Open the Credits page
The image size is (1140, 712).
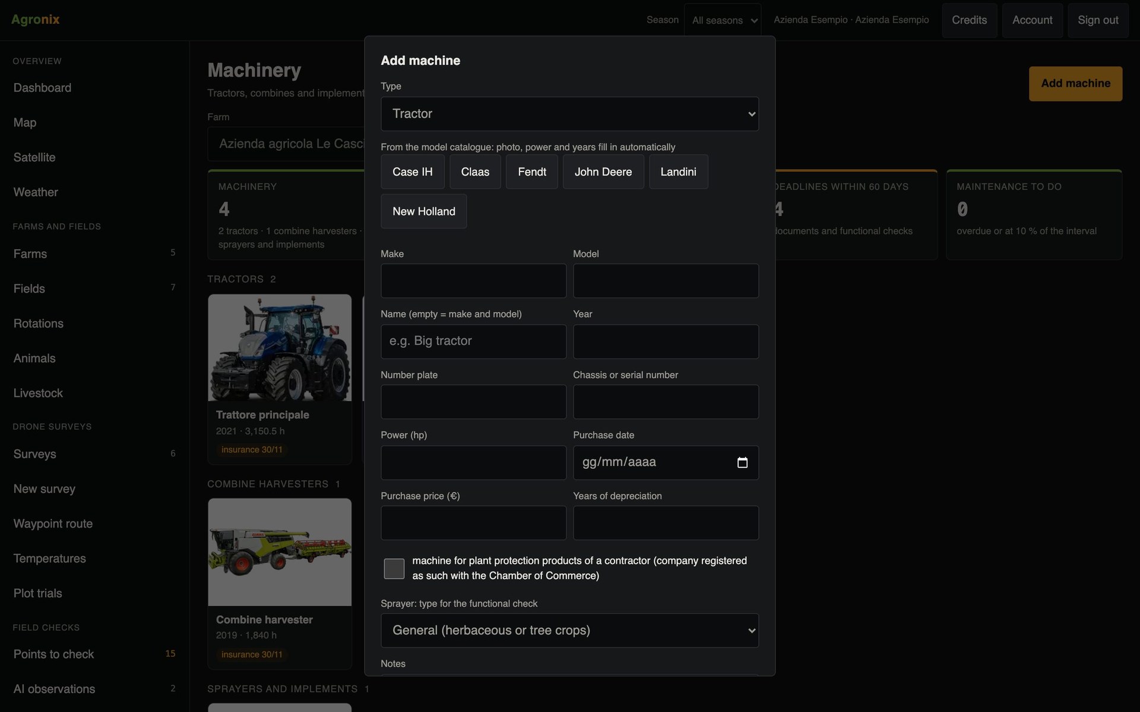click(969, 20)
